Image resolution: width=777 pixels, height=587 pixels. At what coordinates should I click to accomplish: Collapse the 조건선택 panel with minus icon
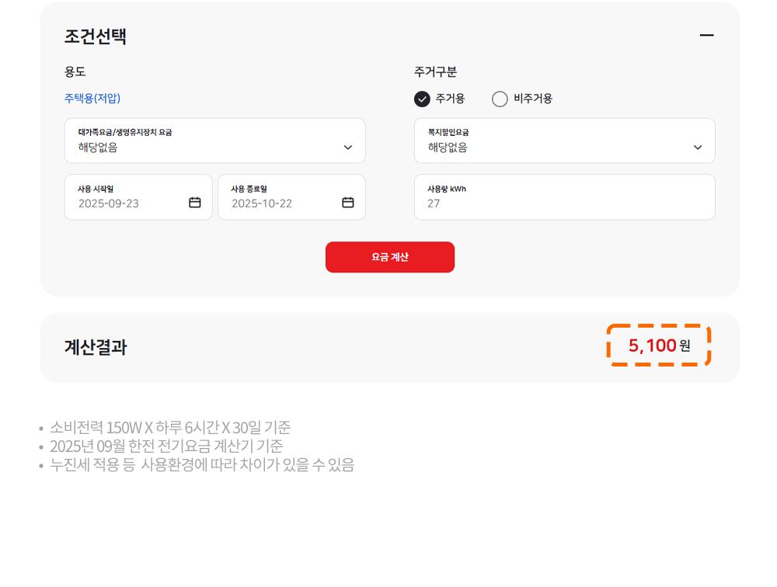pyautogui.click(x=706, y=36)
